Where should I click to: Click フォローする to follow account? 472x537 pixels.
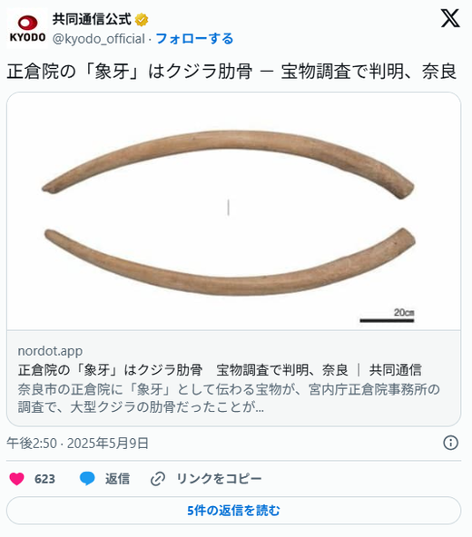(194, 39)
